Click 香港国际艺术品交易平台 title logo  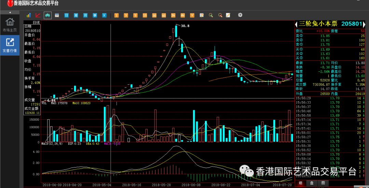pos(33,3)
